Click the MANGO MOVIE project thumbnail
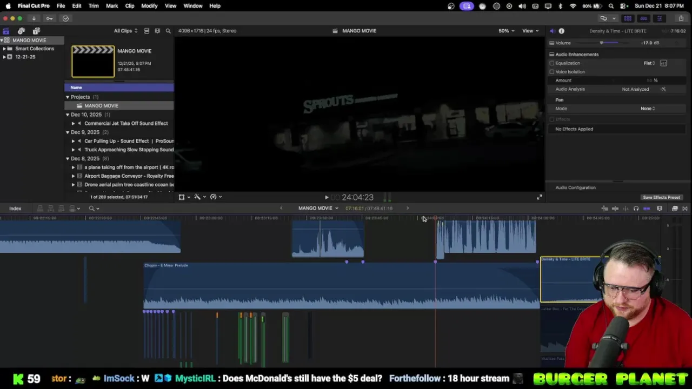Image resolution: width=692 pixels, height=389 pixels. tap(93, 61)
